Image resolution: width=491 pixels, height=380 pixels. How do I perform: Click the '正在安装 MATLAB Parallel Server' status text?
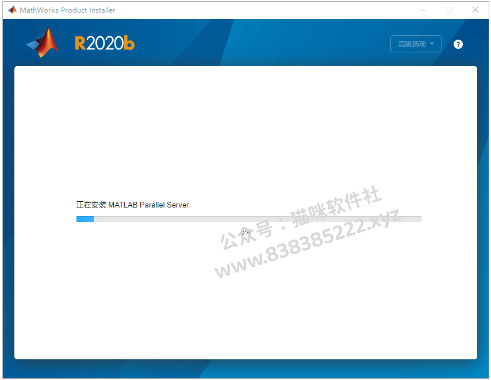[132, 205]
